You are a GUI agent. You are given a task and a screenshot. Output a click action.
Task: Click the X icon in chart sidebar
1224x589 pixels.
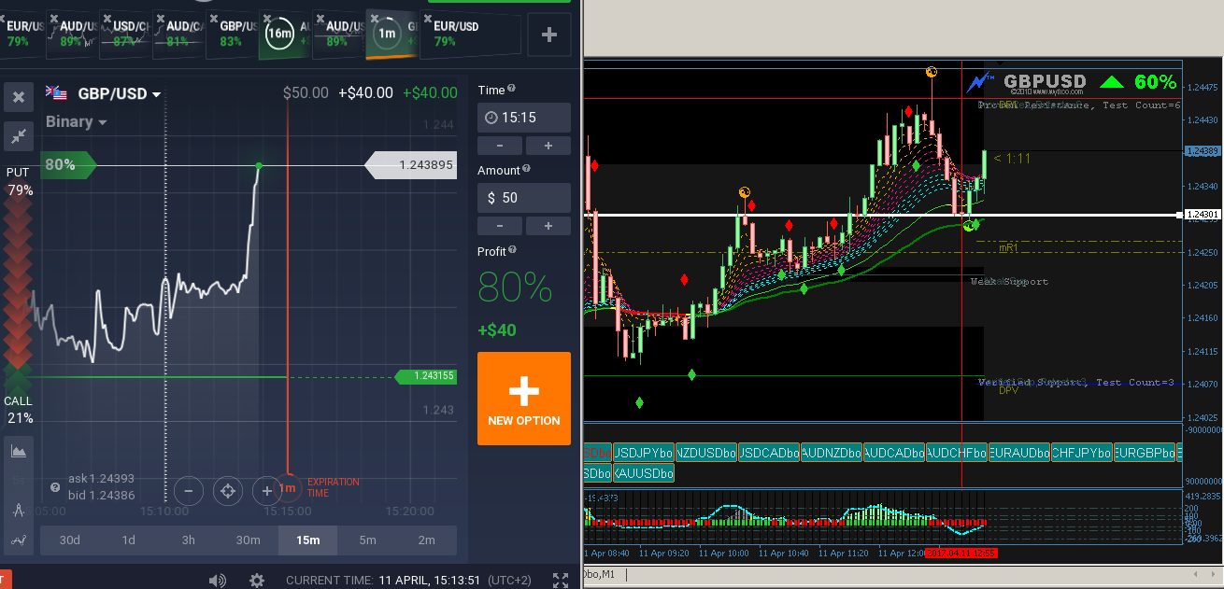coord(19,96)
